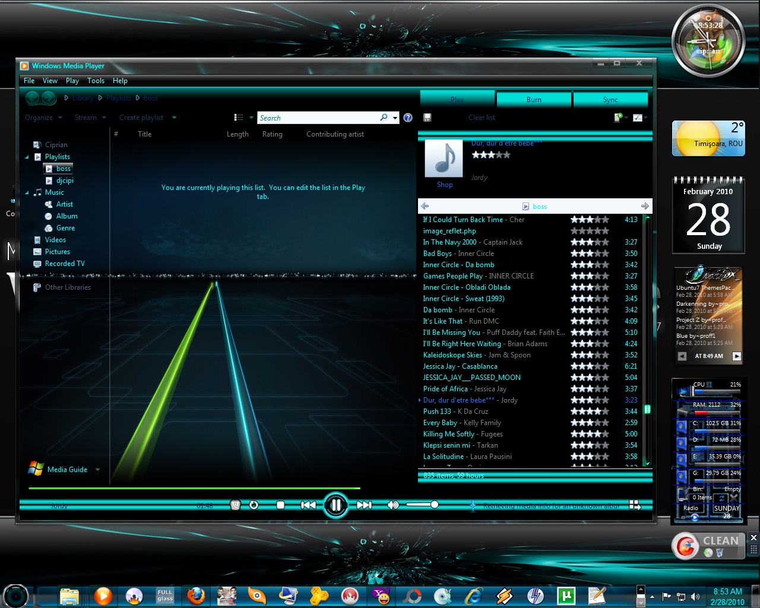Toggle repeat mode
Image resolution: width=760 pixels, height=608 pixels.
pyautogui.click(x=254, y=505)
